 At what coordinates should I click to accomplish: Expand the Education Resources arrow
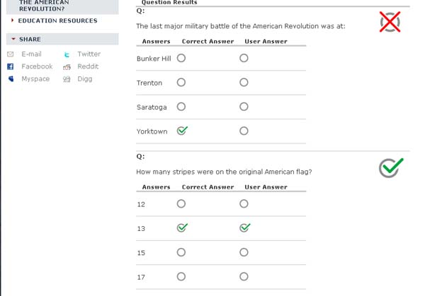point(13,20)
